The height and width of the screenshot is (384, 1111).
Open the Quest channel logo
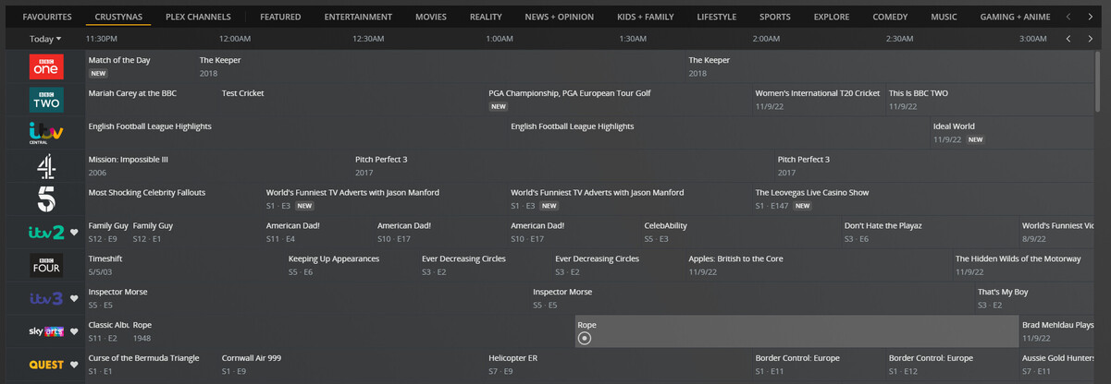click(46, 365)
